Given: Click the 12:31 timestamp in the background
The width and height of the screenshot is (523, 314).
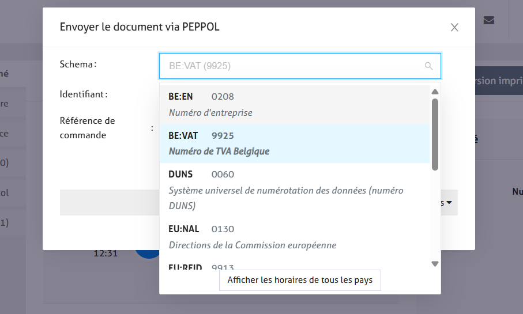Looking at the screenshot, I should 106,253.
